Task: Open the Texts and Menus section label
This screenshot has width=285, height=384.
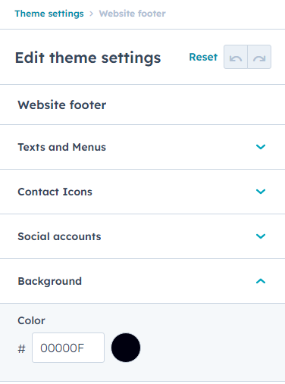Action: 62,147
